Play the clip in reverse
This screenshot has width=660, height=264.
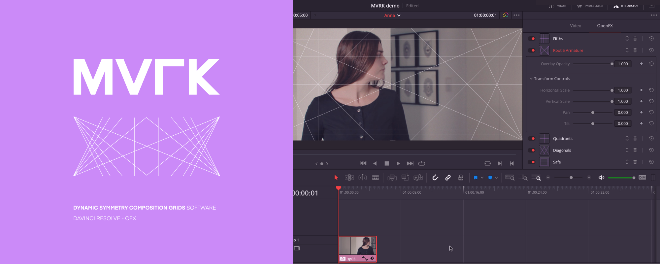[375, 163]
